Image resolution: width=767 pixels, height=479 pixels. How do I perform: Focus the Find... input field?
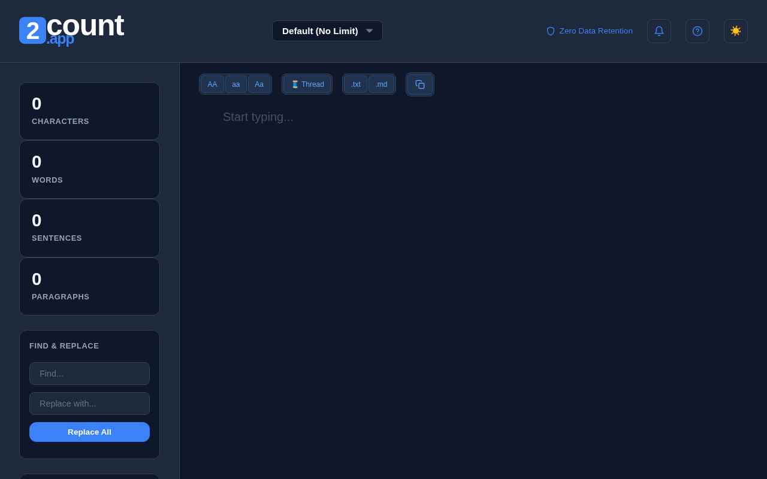pos(89,374)
